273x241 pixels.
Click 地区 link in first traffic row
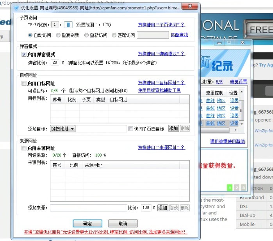tap(221, 101)
